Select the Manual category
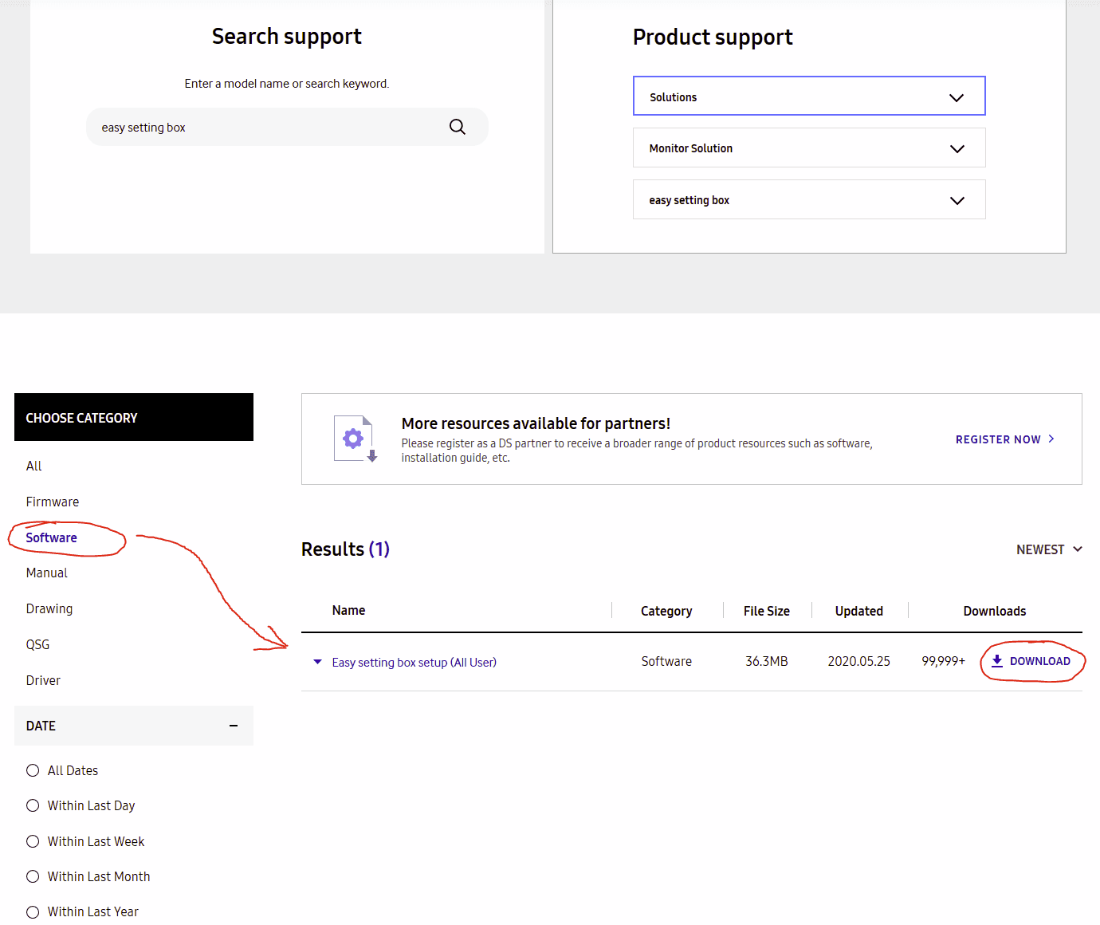Viewport: 1100px width, 925px height. pyautogui.click(x=47, y=573)
